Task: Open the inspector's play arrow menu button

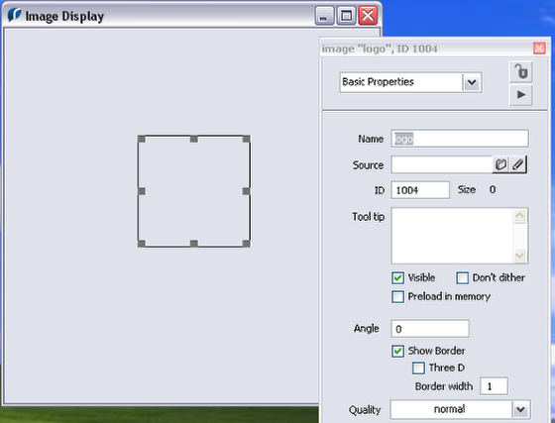Action: click(521, 95)
